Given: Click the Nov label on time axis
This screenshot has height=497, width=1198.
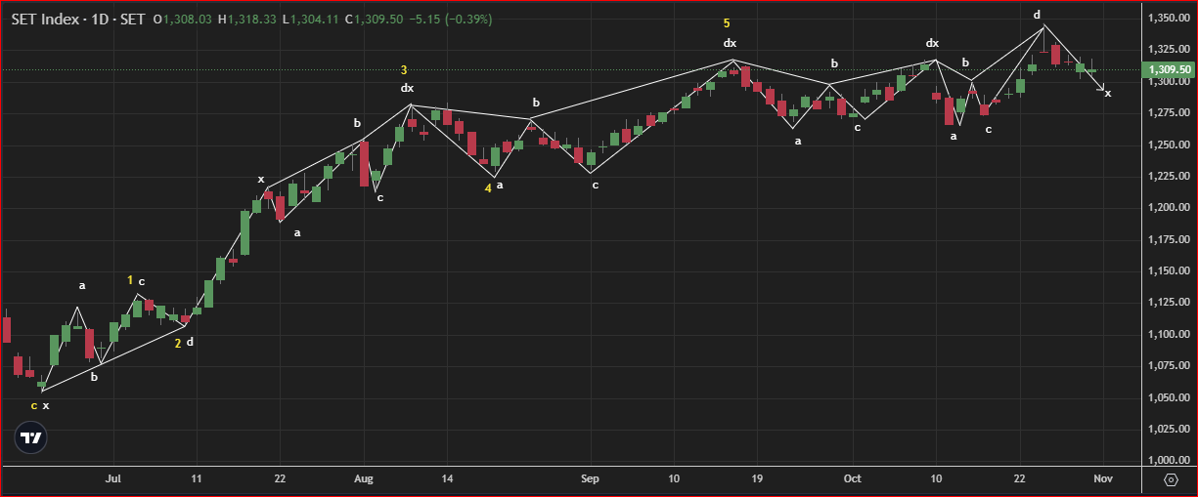Looking at the screenshot, I should coord(1104,479).
